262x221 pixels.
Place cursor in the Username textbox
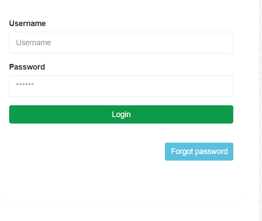tap(121, 43)
